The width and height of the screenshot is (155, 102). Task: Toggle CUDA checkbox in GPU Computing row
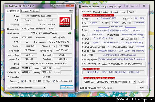tap(99, 64)
